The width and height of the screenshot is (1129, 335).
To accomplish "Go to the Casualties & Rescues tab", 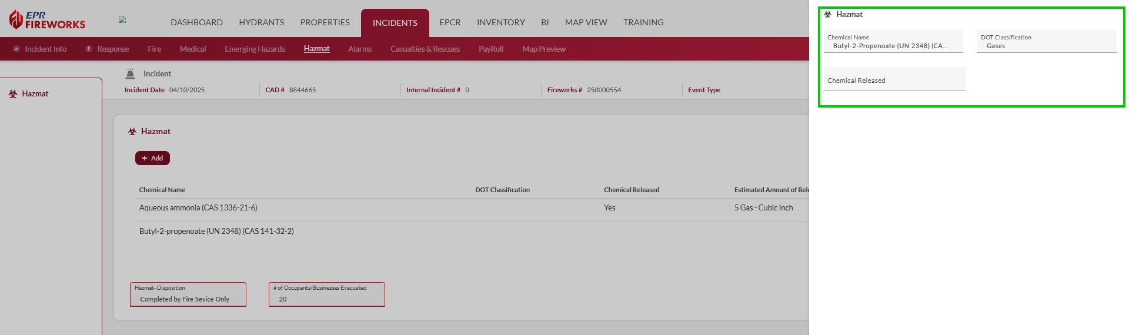I will pyautogui.click(x=425, y=49).
